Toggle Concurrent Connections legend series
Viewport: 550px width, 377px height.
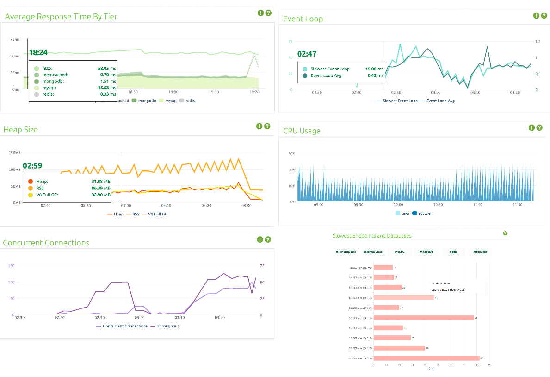[x=122, y=326]
